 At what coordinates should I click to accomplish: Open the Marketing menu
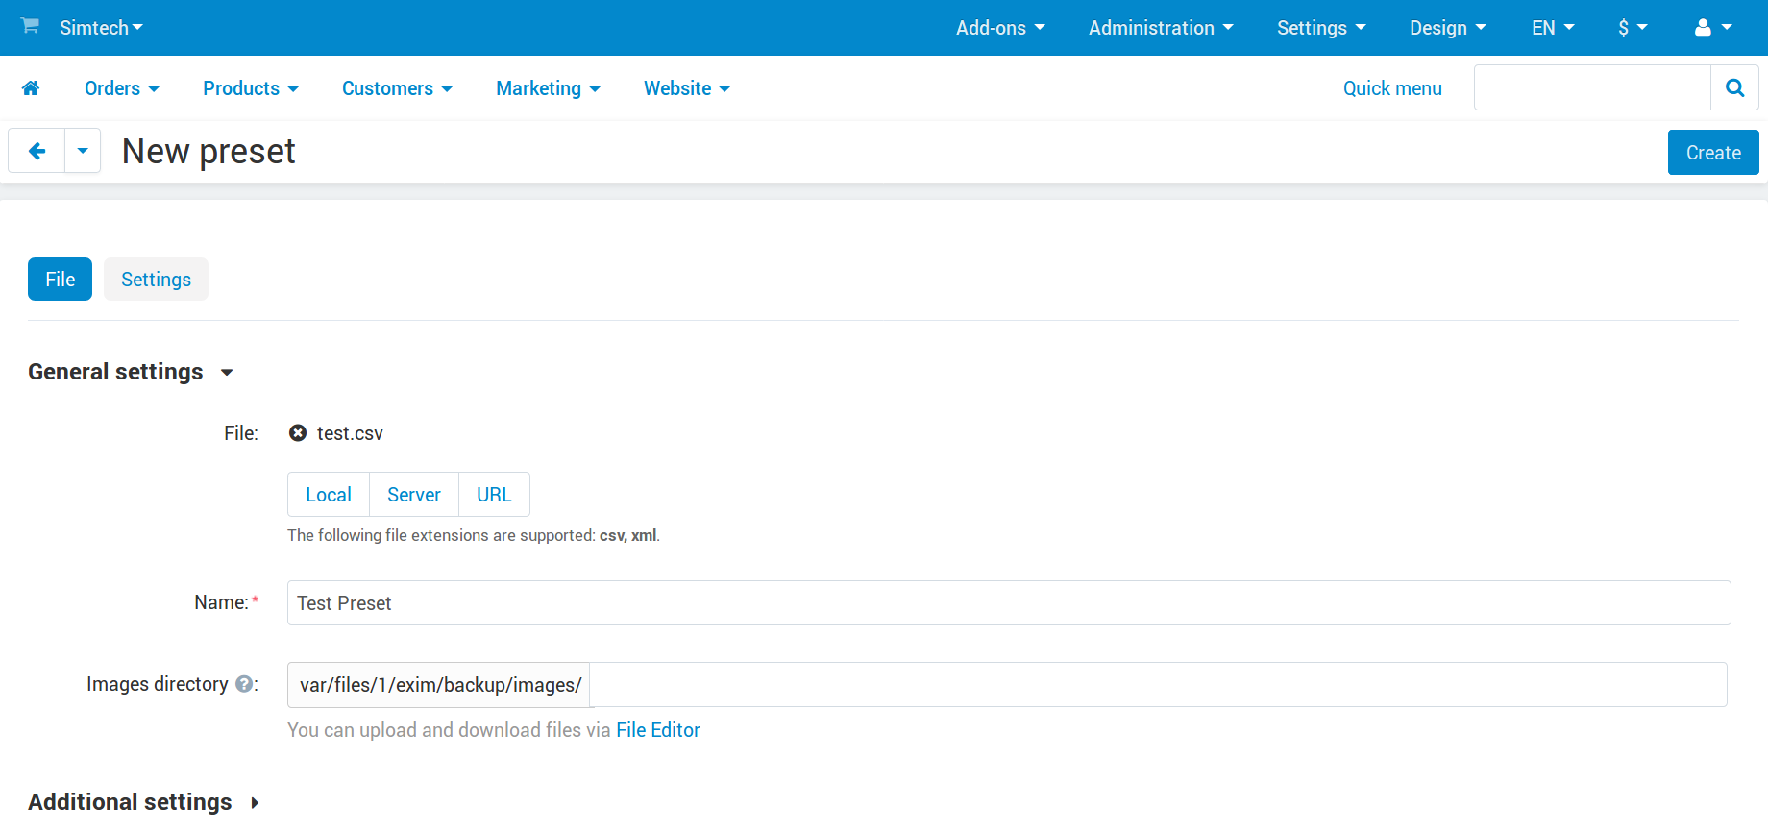point(548,88)
